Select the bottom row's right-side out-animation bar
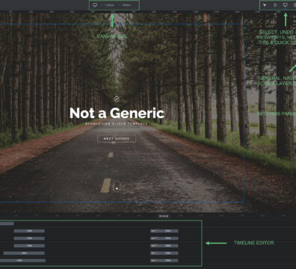The height and width of the screenshot is (269, 296). [x=164, y=261]
